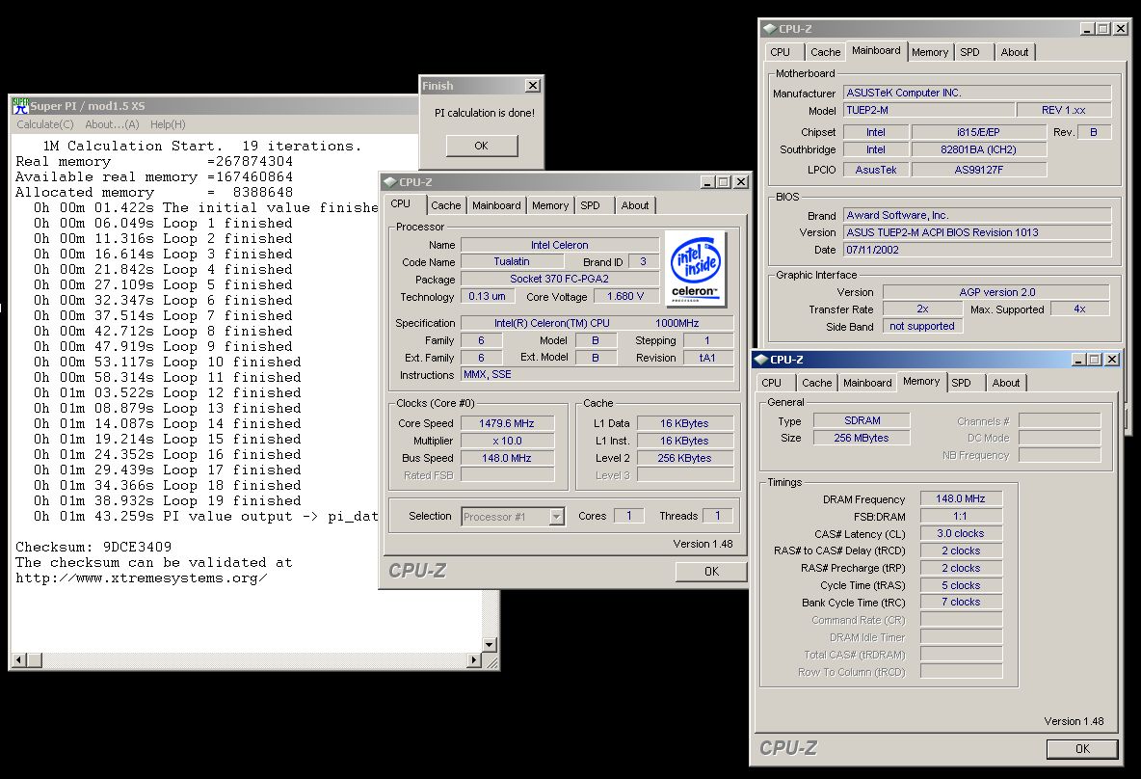Click the memory Type SDRAM field
The height and width of the screenshot is (779, 1141).
click(862, 420)
